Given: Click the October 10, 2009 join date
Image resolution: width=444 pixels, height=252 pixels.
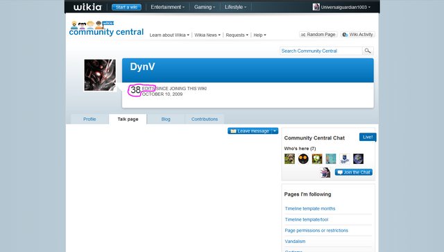Looking at the screenshot, I should pos(162,94).
